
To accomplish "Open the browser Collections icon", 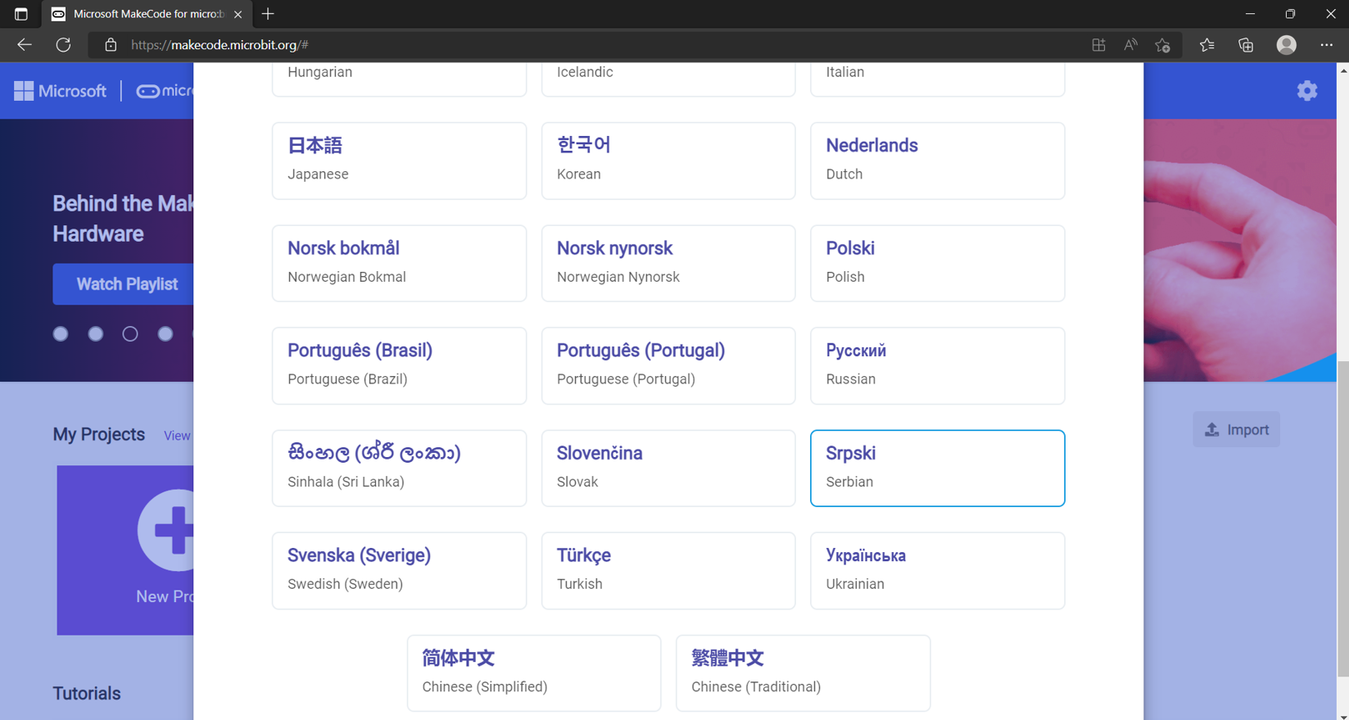I will point(1246,45).
